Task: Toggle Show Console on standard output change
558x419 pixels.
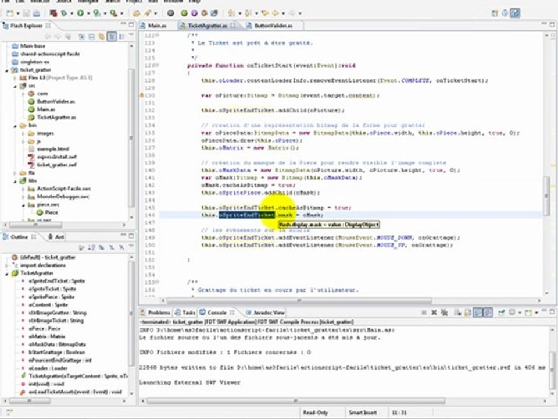Action: pyautogui.click(x=478, y=313)
